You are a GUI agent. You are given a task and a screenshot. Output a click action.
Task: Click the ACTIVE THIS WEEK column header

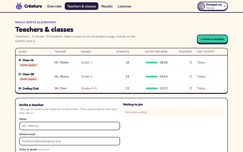(x=156, y=52)
